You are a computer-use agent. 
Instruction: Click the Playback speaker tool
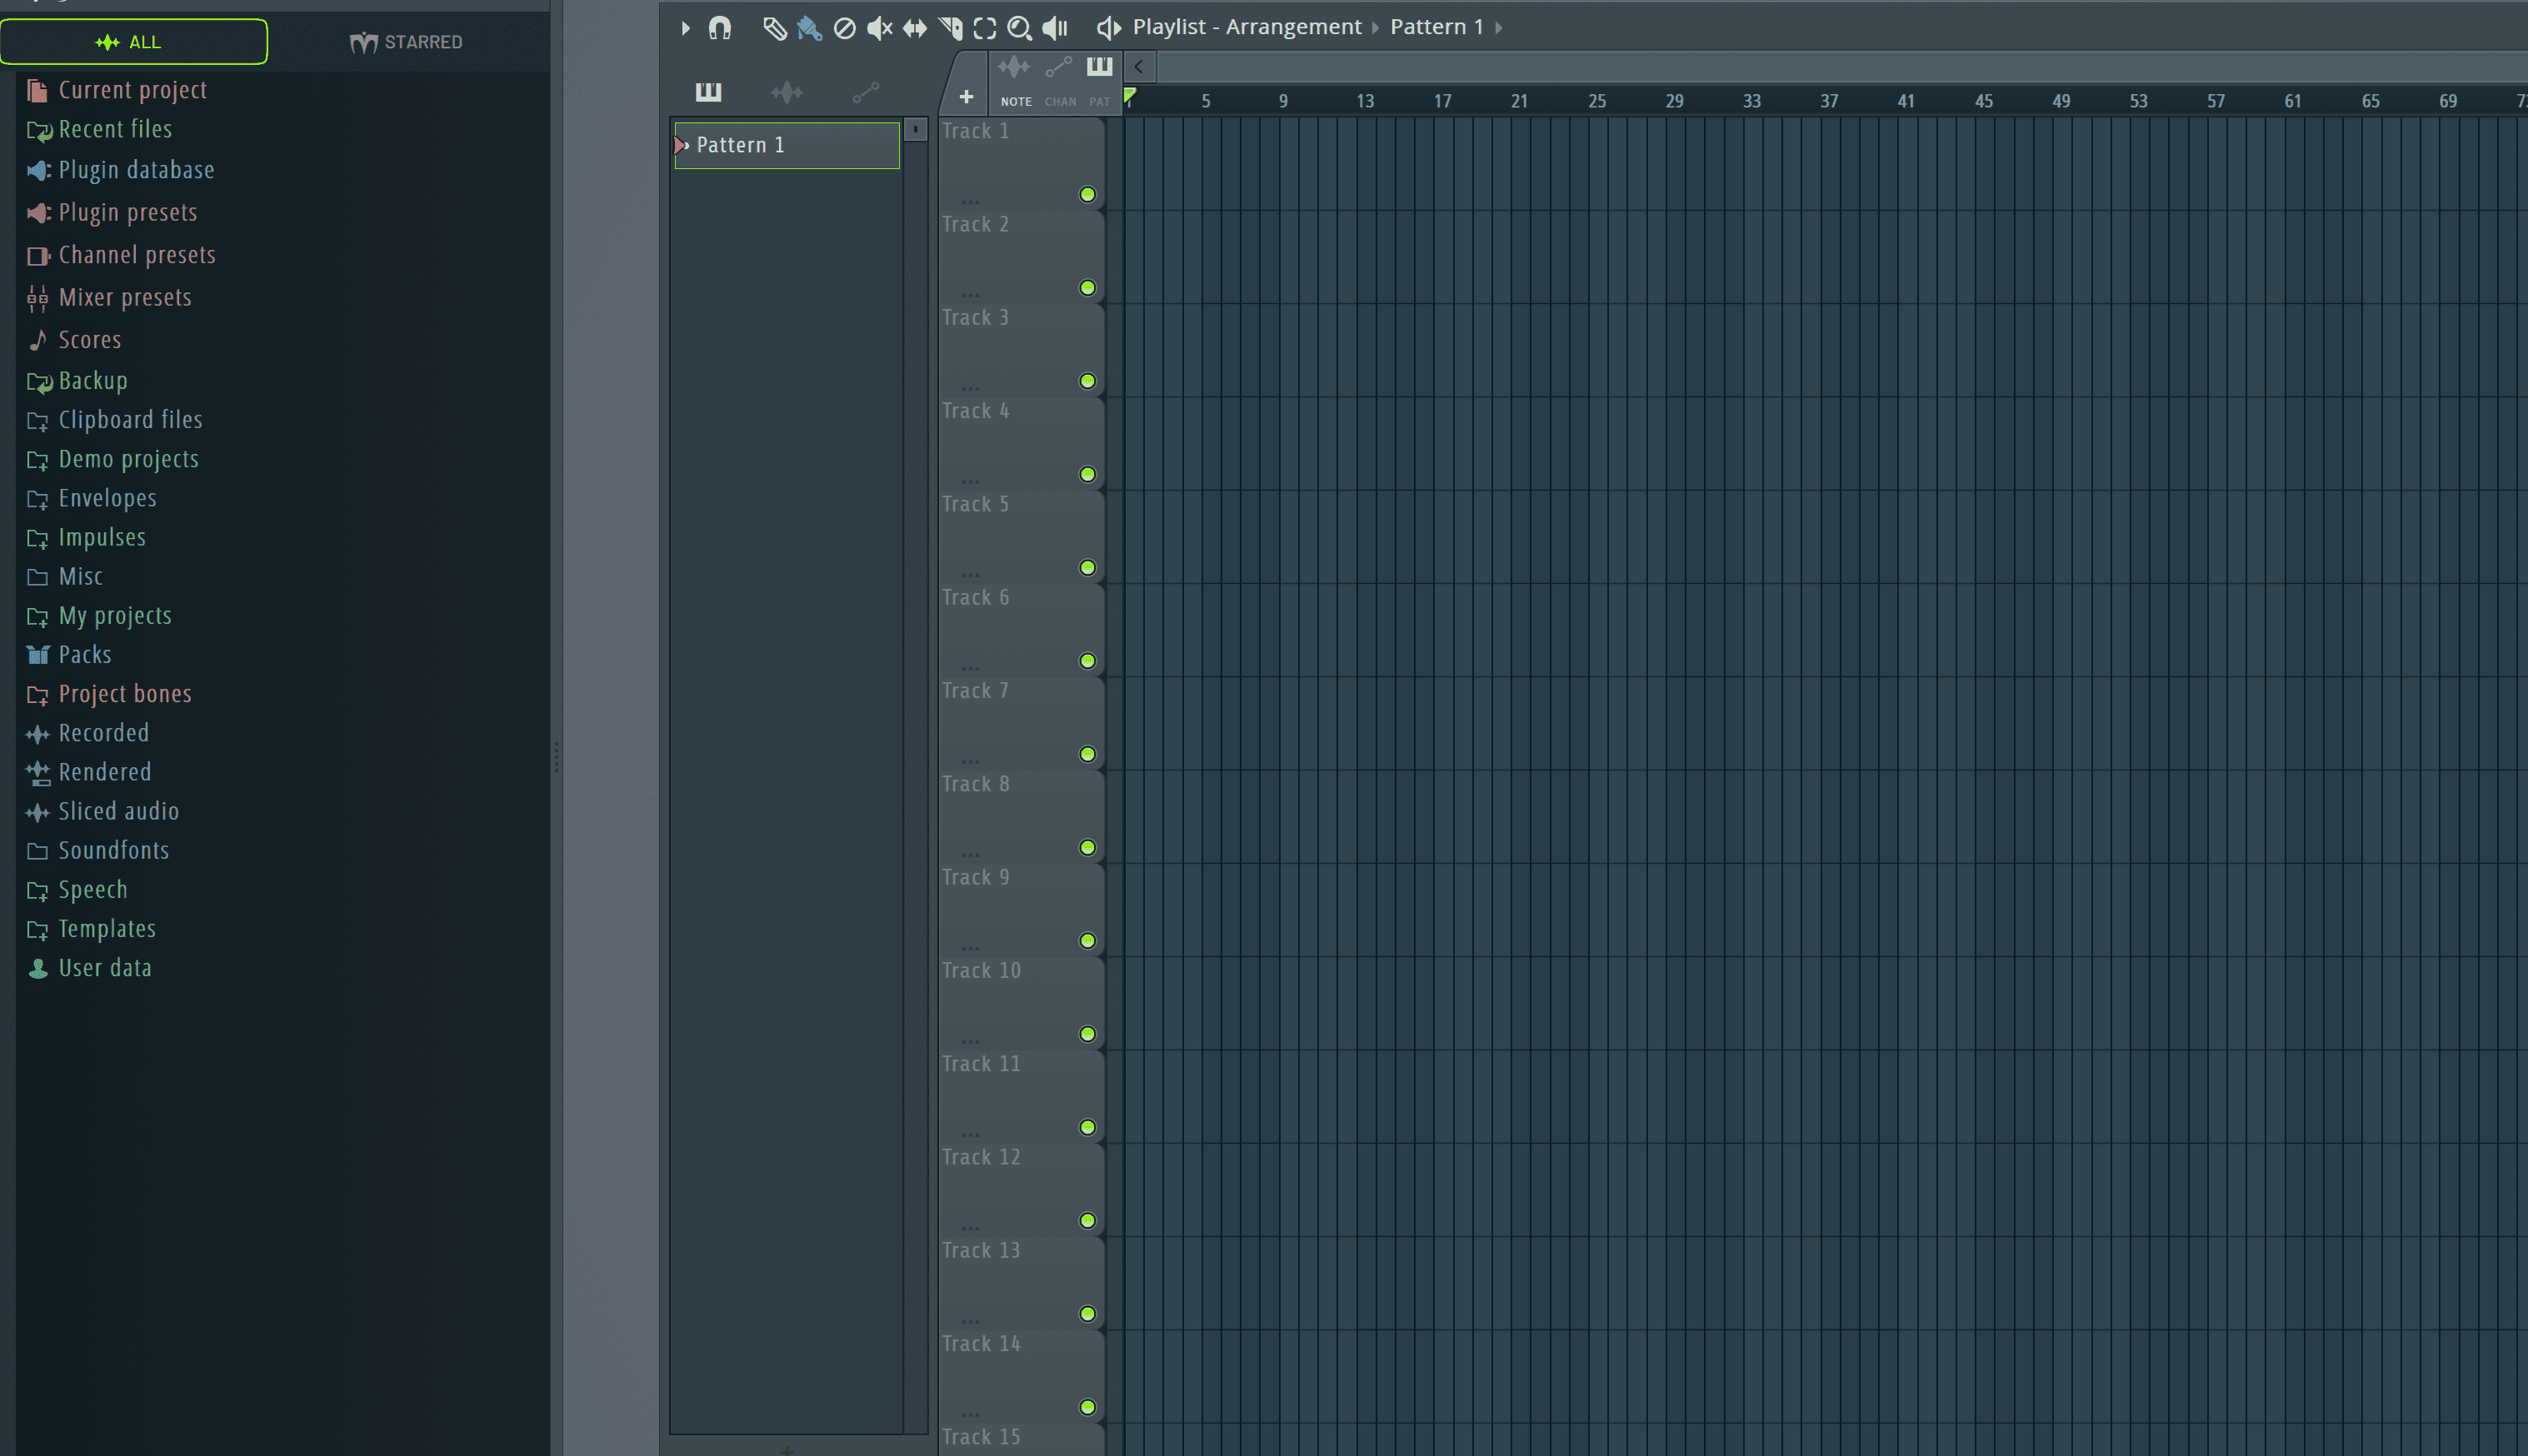1055,28
